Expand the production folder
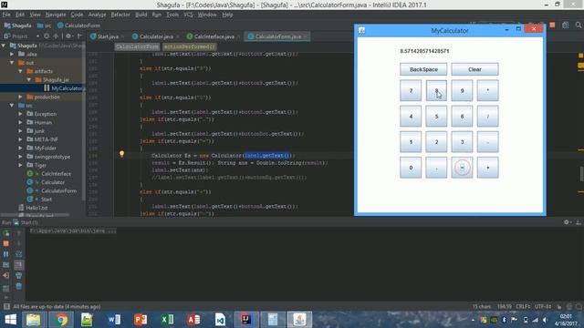Image resolution: width=584 pixels, height=328 pixels. click(x=20, y=97)
